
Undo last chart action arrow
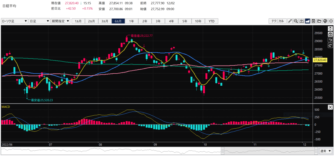[x=330, y=40]
